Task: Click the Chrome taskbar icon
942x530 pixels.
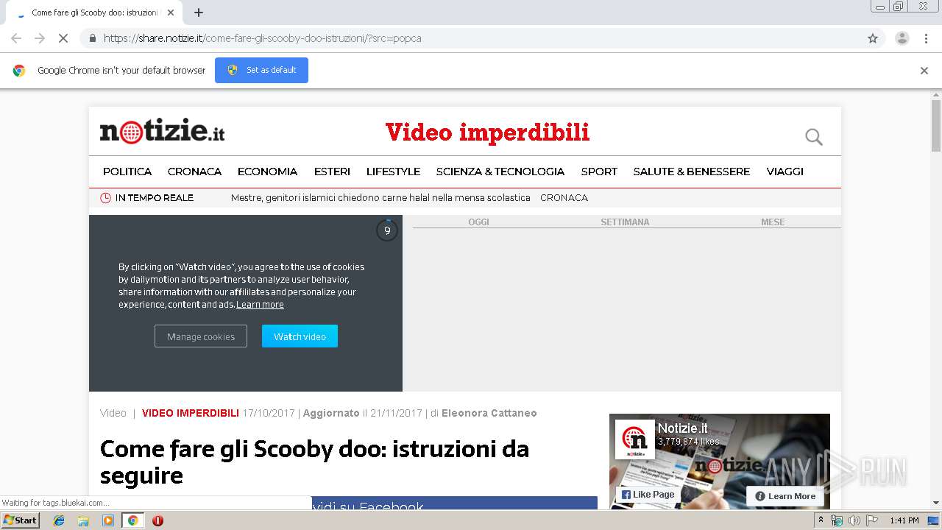Action: pos(132,520)
